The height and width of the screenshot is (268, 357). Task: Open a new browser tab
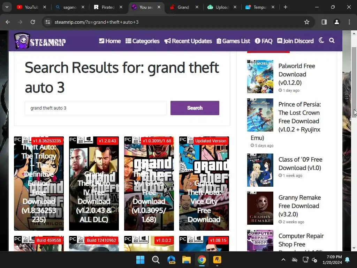pyautogui.click(x=286, y=7)
